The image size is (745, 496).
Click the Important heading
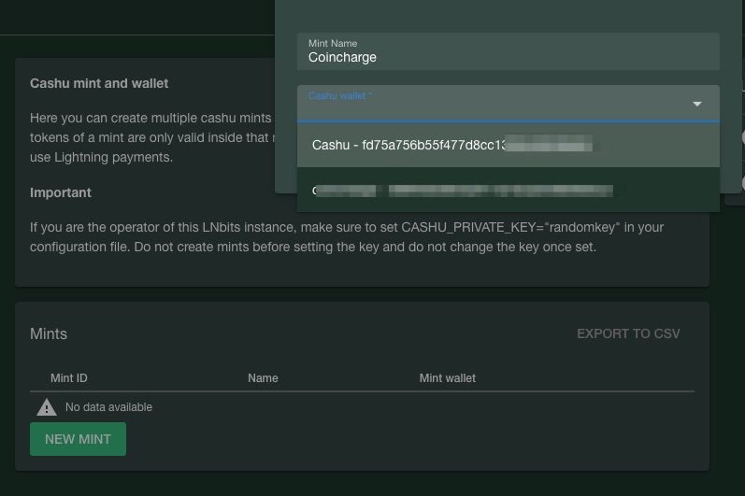61,192
